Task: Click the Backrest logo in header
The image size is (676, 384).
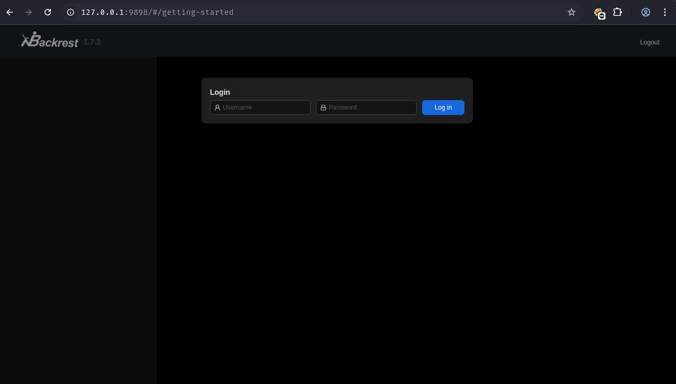Action: tap(49, 41)
